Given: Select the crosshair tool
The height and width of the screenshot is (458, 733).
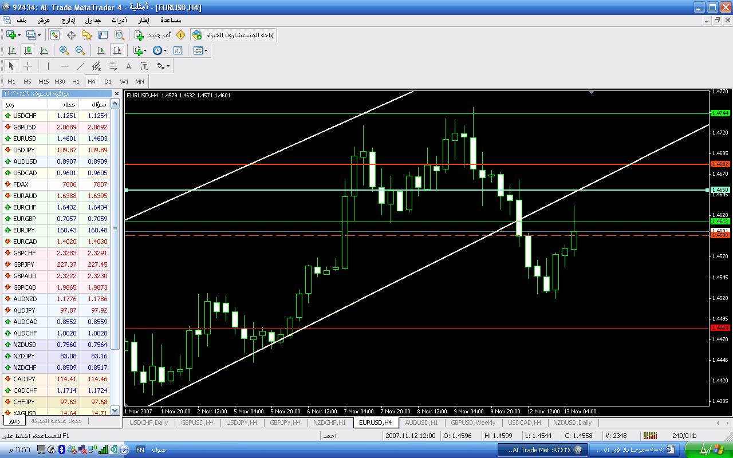Looking at the screenshot, I should [x=27, y=66].
